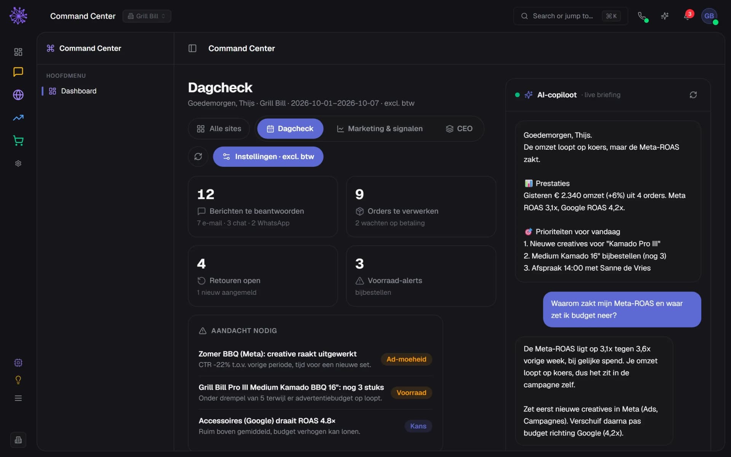The width and height of the screenshot is (731, 457).
Task: Click the snowflake app logo
Action: point(18,16)
